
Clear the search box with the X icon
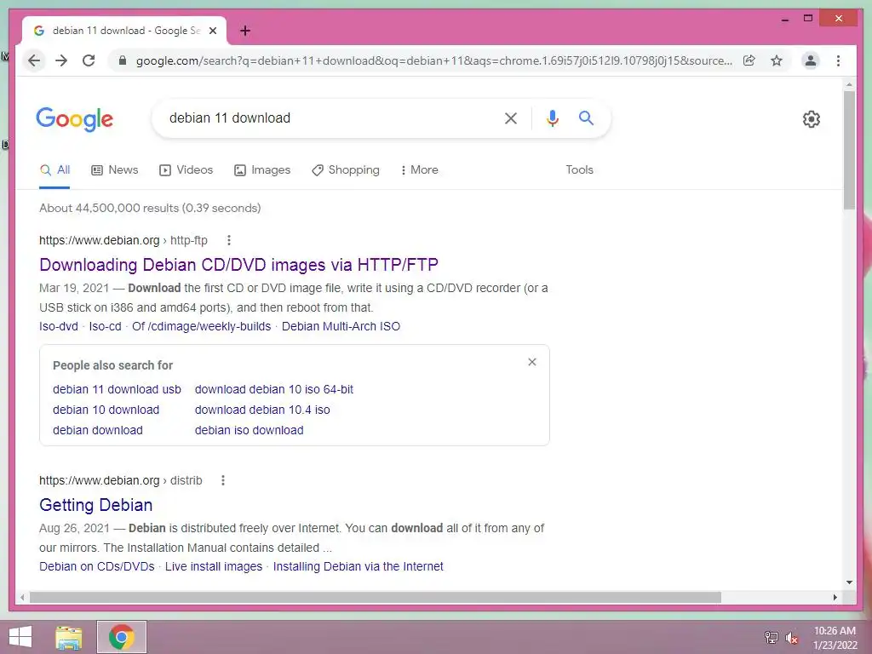[511, 118]
